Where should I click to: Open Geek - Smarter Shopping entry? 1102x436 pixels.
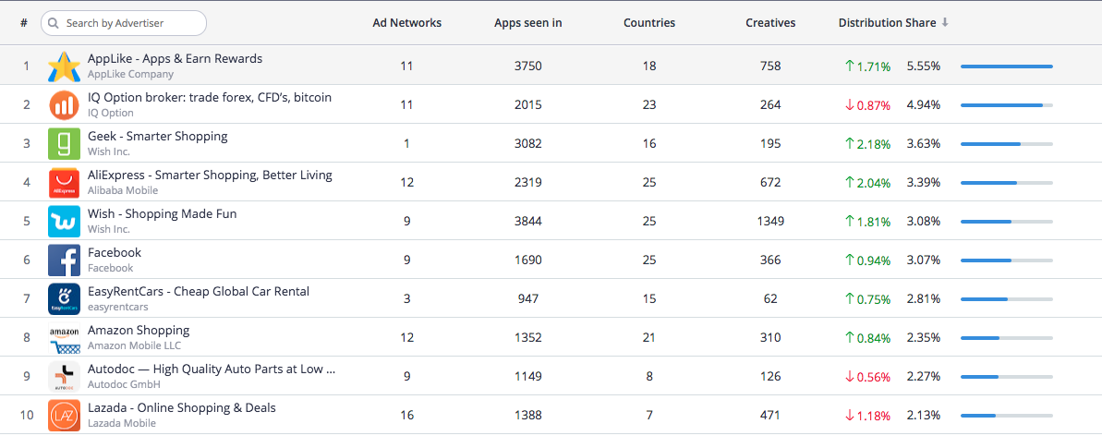pyautogui.click(x=157, y=137)
